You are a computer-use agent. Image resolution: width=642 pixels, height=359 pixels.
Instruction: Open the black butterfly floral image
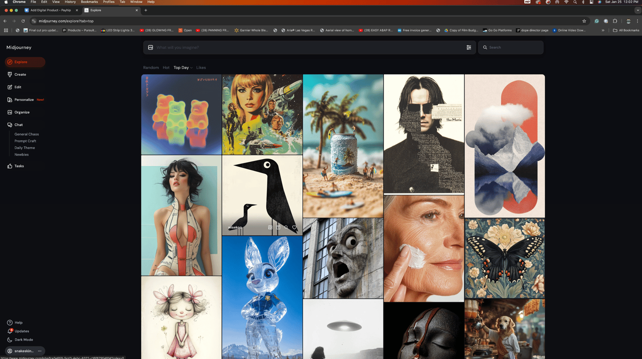click(505, 258)
